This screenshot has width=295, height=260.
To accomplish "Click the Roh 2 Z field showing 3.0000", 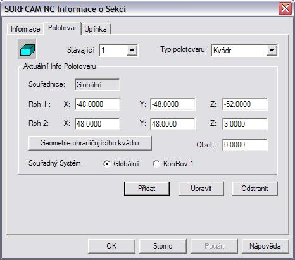I will click(x=245, y=124).
